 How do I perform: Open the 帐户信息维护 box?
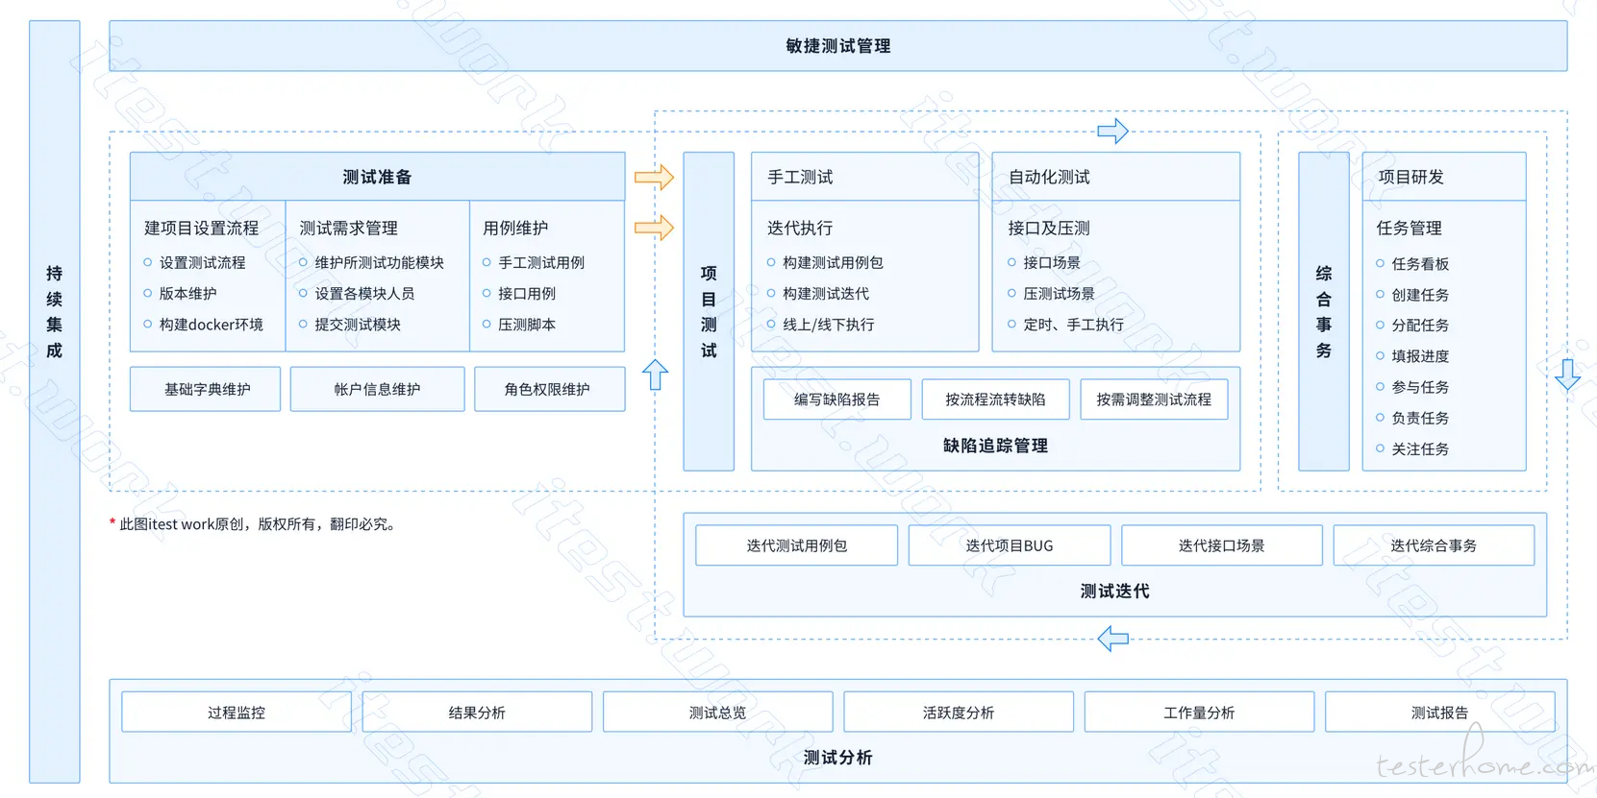[377, 389]
